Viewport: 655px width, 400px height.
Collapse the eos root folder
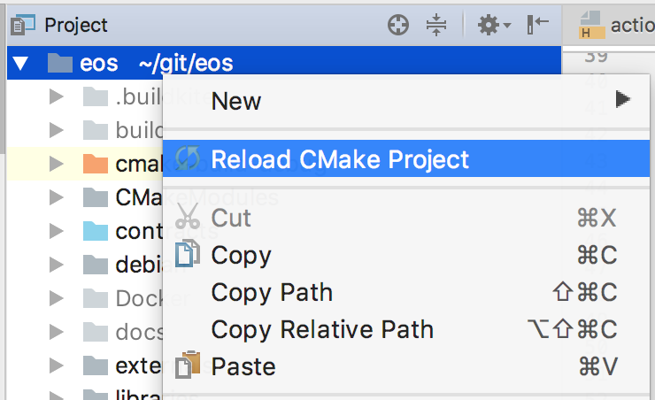click(x=20, y=64)
